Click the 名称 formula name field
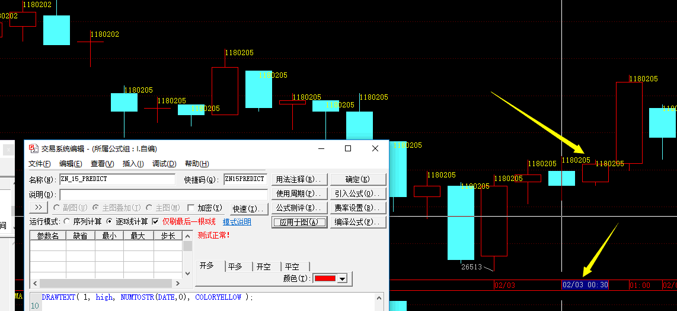The width and height of the screenshot is (677, 311). (x=117, y=179)
